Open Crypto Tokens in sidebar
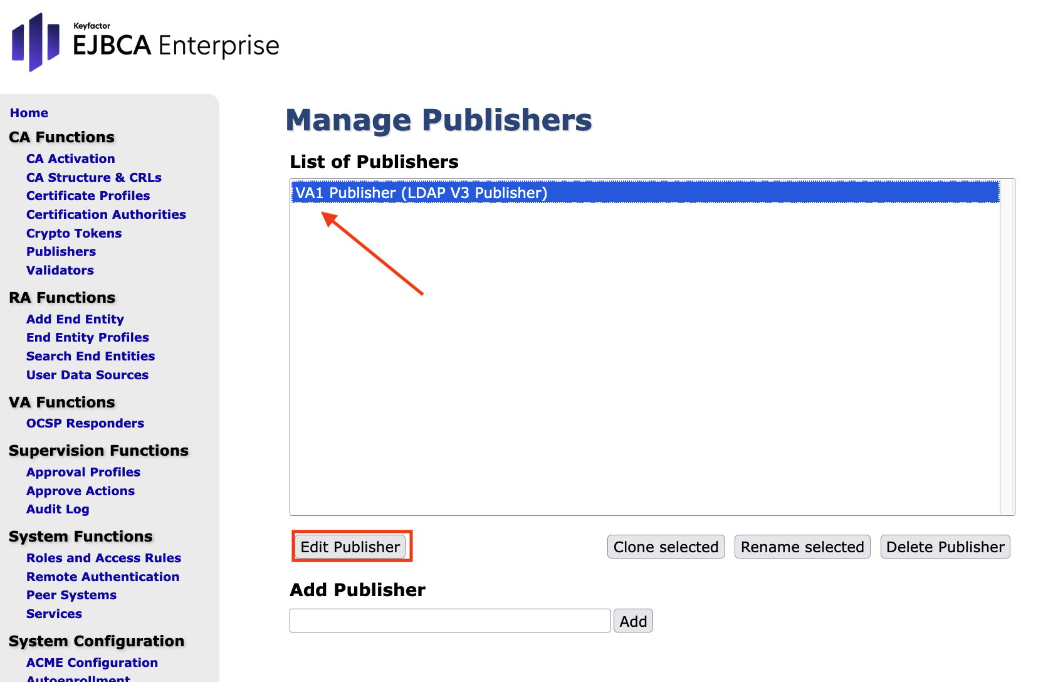The width and height of the screenshot is (1053, 682). [x=74, y=233]
